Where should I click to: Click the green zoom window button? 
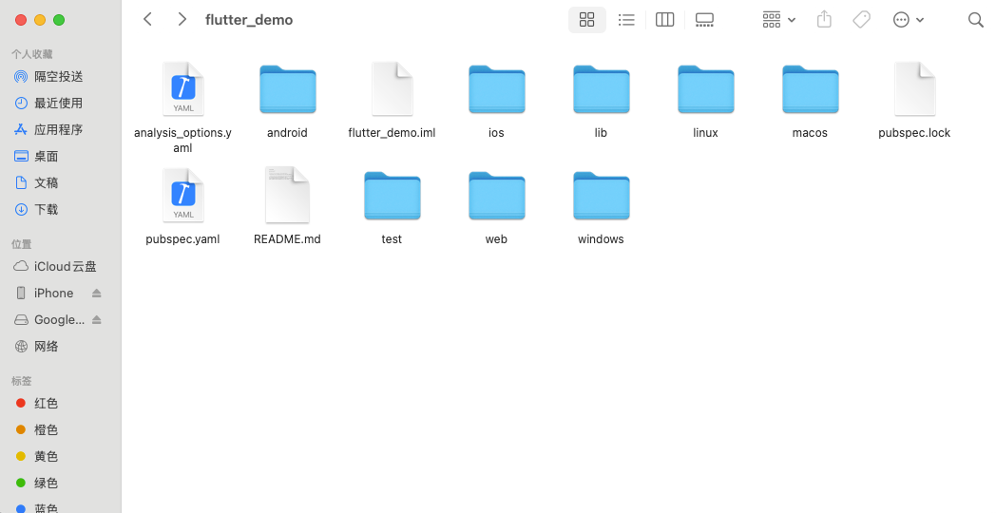click(58, 20)
